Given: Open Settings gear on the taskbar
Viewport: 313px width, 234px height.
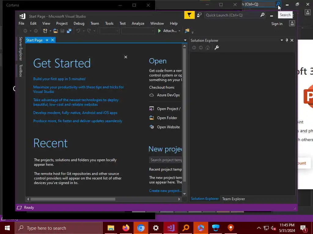Looking at the screenshot, I should (x=156, y=228).
